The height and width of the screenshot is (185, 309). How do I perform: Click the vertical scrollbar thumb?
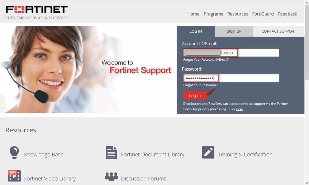point(307,42)
